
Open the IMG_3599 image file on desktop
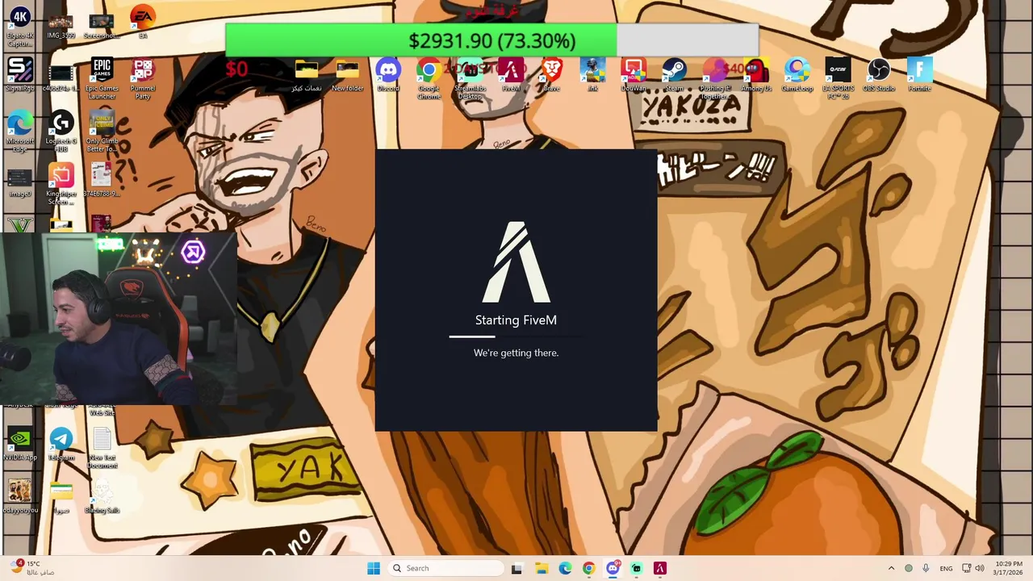(61, 26)
